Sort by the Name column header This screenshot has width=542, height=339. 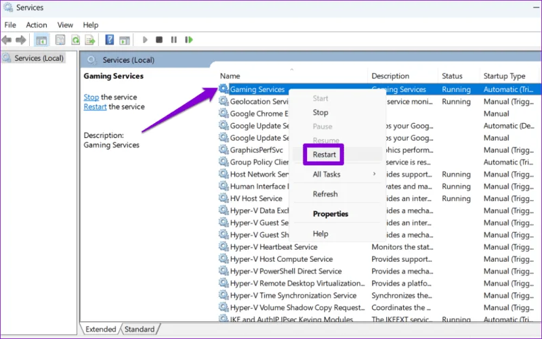coord(230,76)
